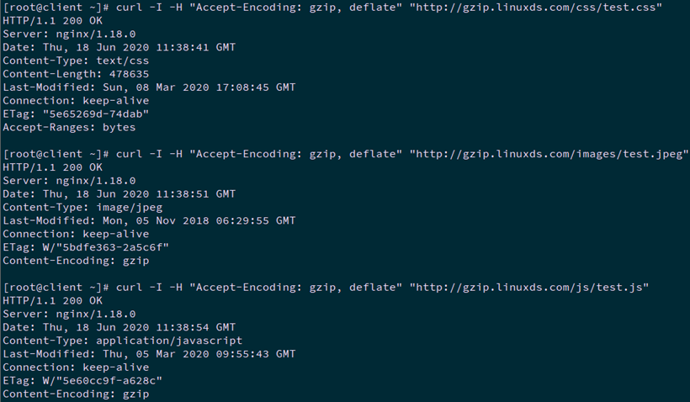Image resolution: width=690 pixels, height=402 pixels.
Task: Click Last-Modified Mon, 05 Nov 2018 line
Action: (149, 220)
